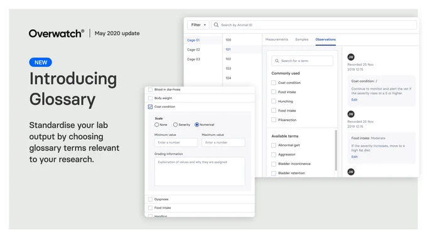Tick the Piloerection checkbox
This screenshot has width=427, height=240.
[x=274, y=120]
